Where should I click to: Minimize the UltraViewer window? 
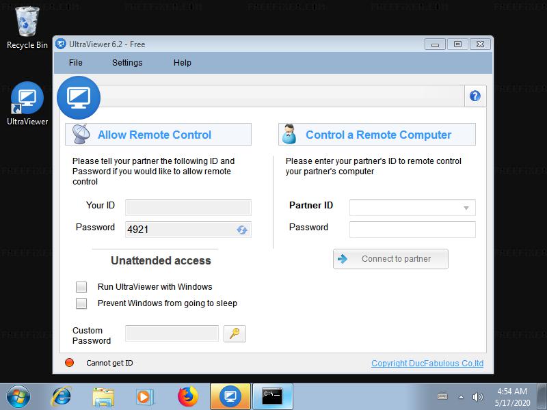(435, 44)
